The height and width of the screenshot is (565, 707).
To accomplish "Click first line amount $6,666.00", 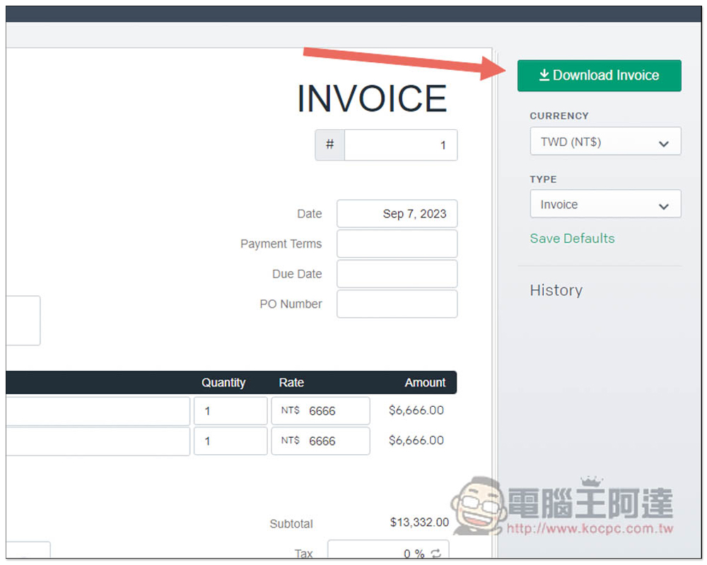I will click(416, 410).
